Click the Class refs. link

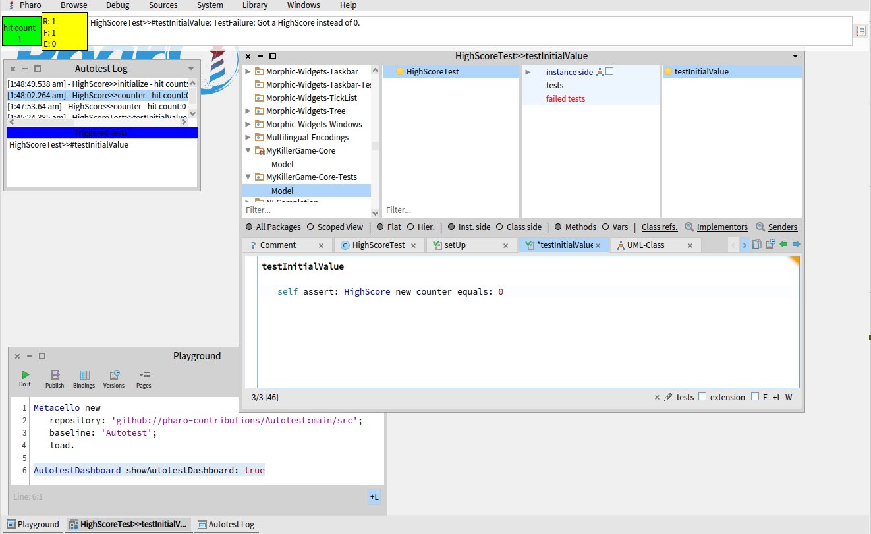click(660, 227)
